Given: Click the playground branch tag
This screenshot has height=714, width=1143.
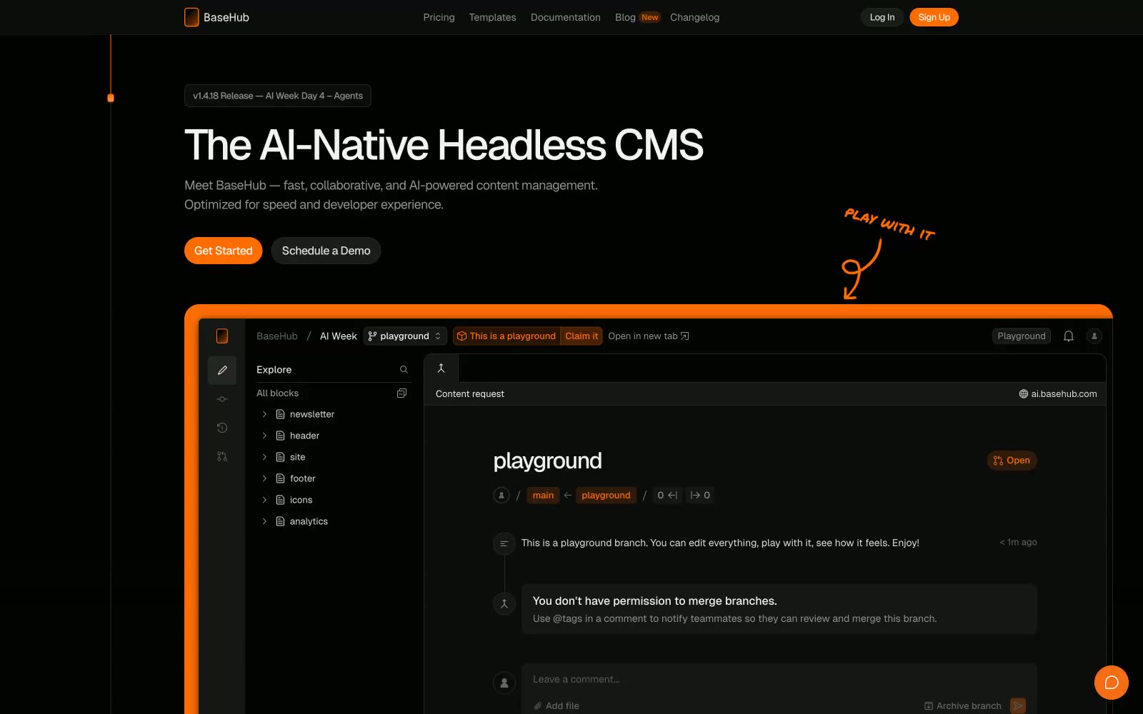Looking at the screenshot, I should [606, 496].
